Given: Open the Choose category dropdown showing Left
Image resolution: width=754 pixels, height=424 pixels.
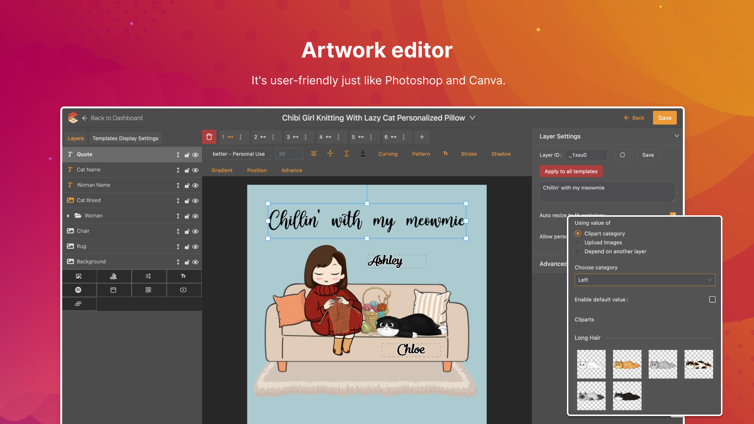Looking at the screenshot, I should 645,279.
